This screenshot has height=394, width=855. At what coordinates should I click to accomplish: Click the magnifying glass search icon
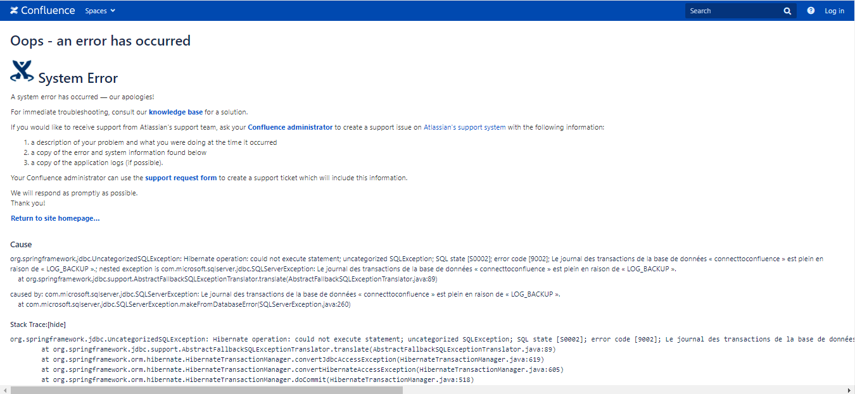tap(787, 11)
